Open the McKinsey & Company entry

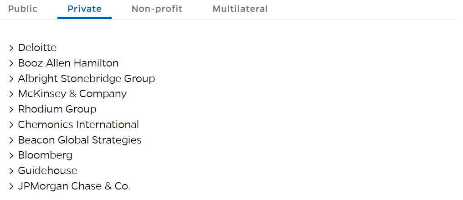pos(72,94)
